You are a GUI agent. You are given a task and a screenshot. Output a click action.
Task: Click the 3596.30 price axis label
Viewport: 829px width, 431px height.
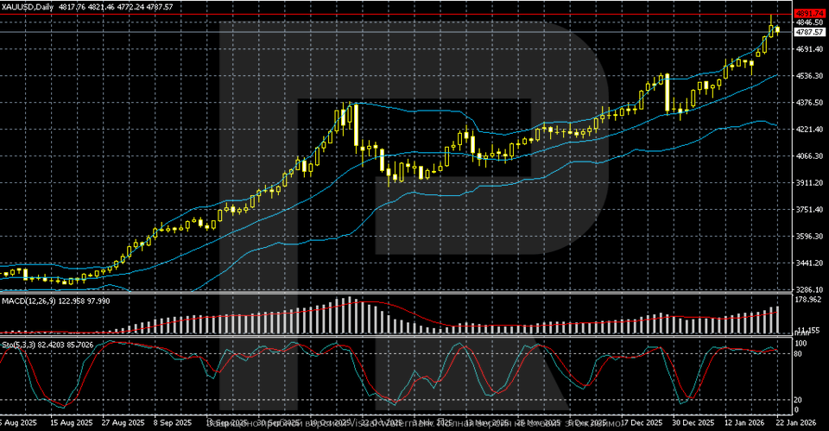(x=809, y=237)
